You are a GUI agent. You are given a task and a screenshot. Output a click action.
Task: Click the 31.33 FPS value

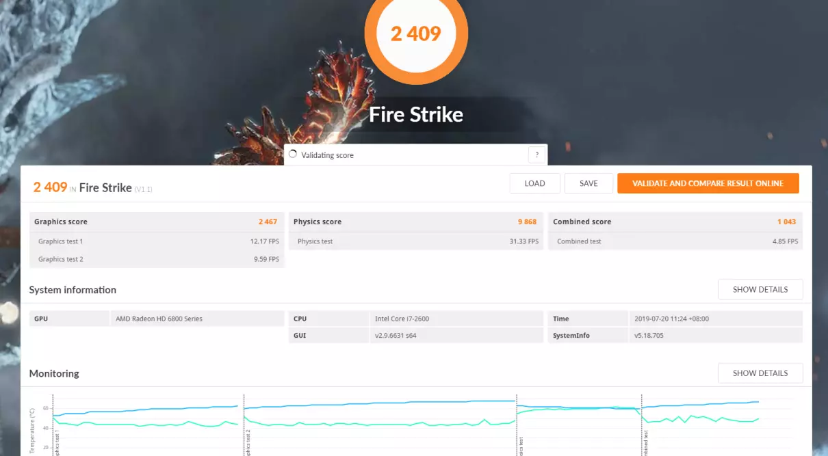(523, 241)
